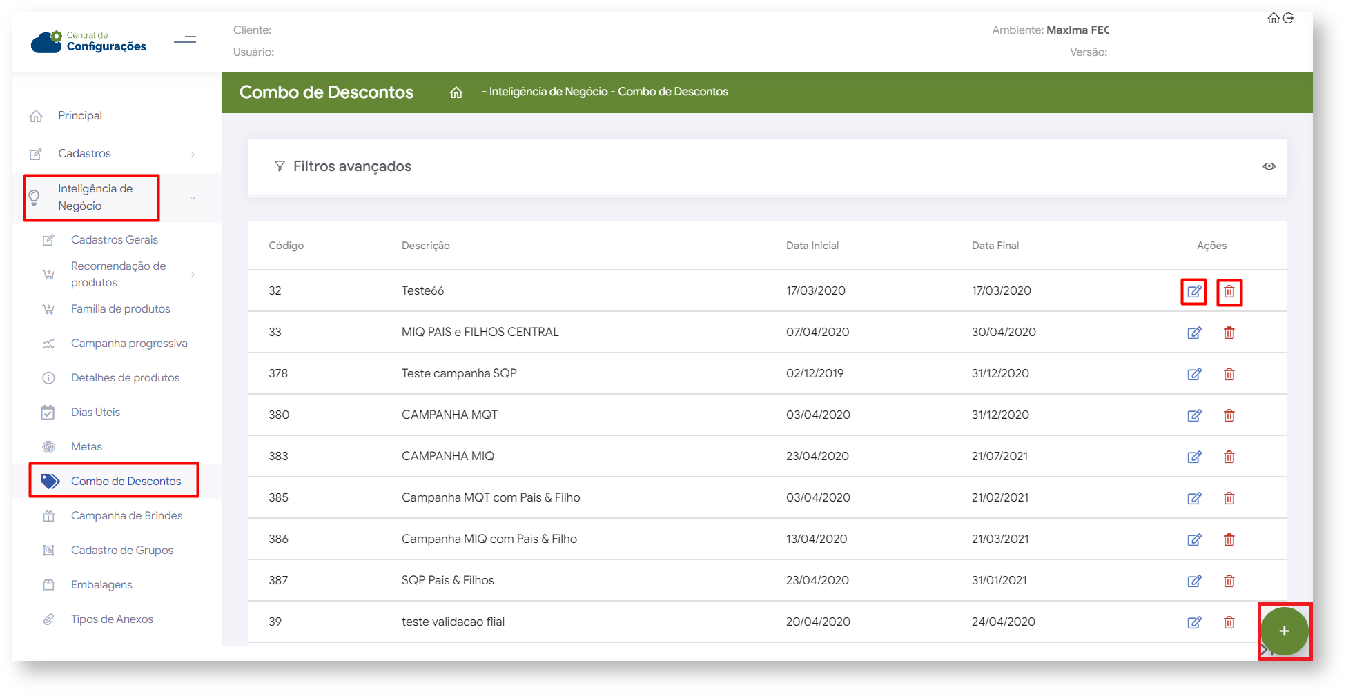Open the Campanha progressiva menu item
1346x694 pixels.
128,344
